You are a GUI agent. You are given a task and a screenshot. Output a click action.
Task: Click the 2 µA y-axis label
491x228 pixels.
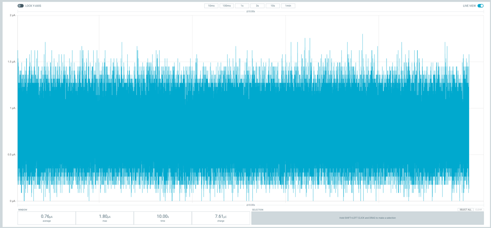point(12,15)
